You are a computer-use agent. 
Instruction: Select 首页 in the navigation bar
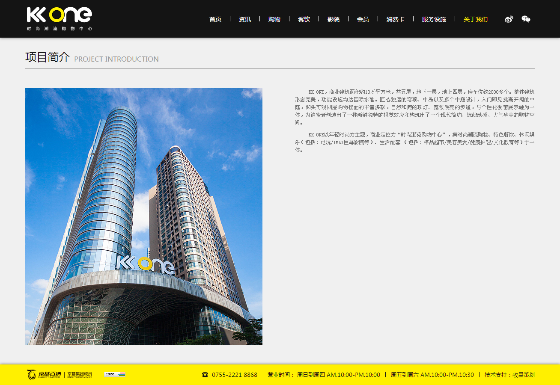(x=215, y=19)
